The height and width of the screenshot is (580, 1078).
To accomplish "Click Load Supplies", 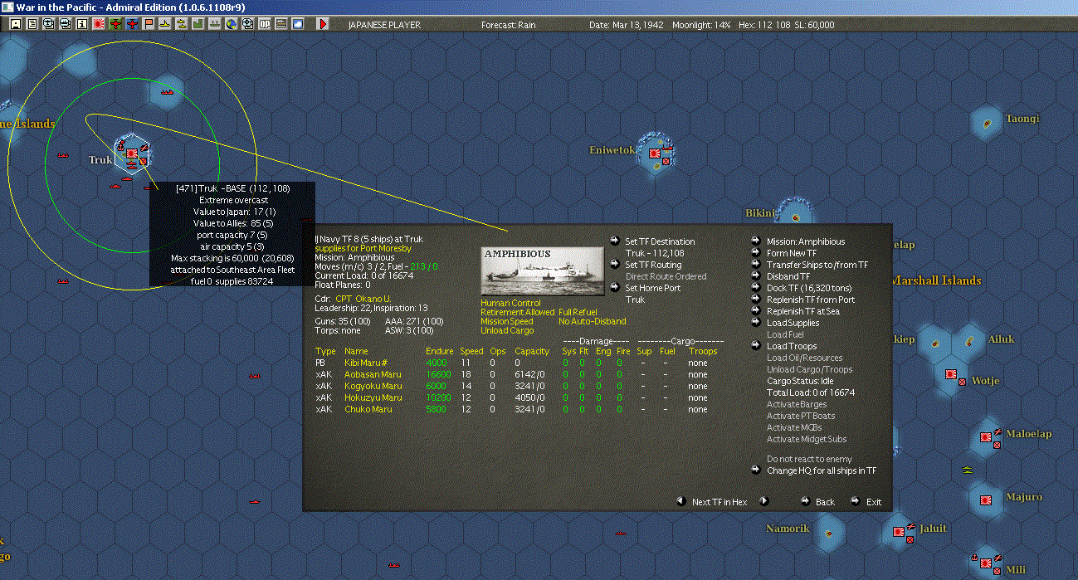I will tap(793, 323).
